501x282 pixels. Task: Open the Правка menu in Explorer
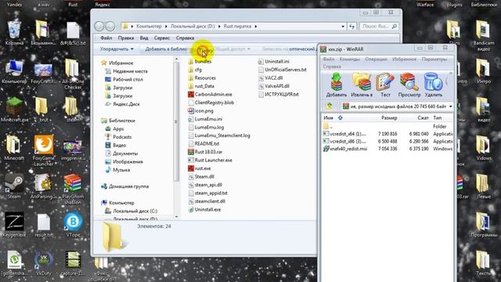pyautogui.click(x=126, y=38)
